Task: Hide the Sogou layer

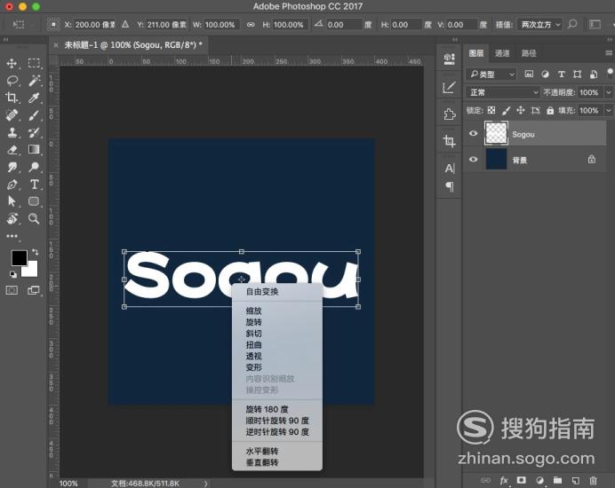Action: pyautogui.click(x=474, y=133)
